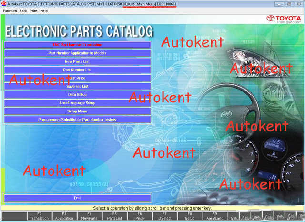Click the F3 Application function key
The height and width of the screenshot is (222, 305).
tap(64, 216)
